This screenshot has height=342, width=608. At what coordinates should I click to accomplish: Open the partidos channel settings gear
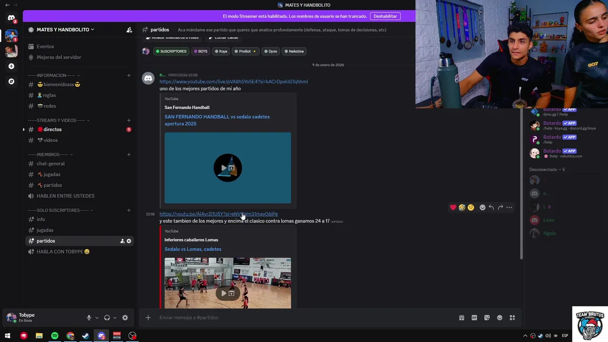coord(129,241)
